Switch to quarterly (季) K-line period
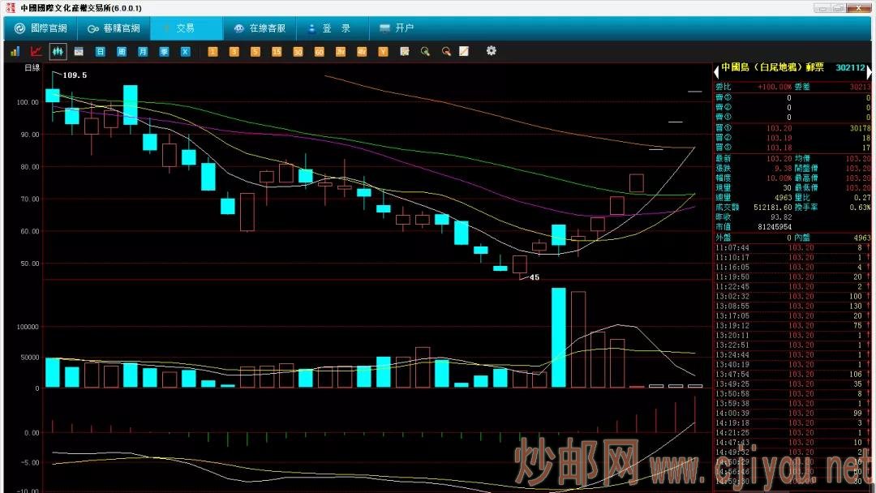 164,51
